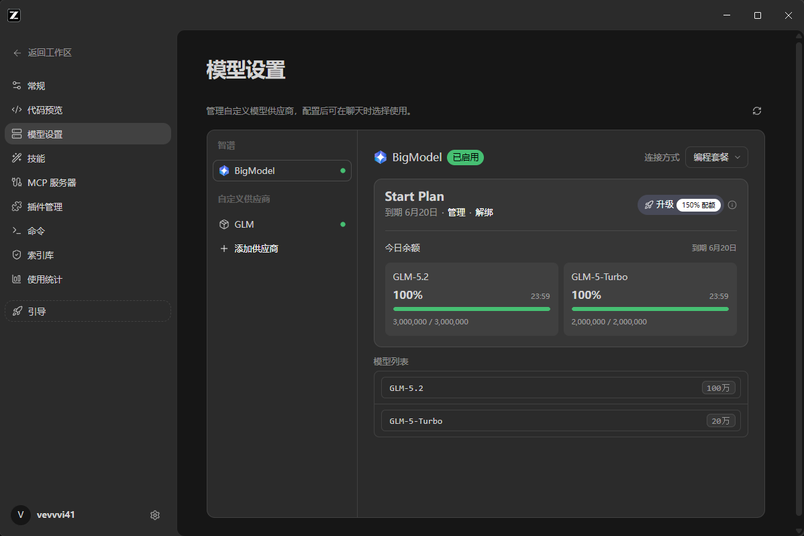Click 3,000,000 / 3,000,000 quota text
Screen dimensions: 804x536
(x=430, y=322)
